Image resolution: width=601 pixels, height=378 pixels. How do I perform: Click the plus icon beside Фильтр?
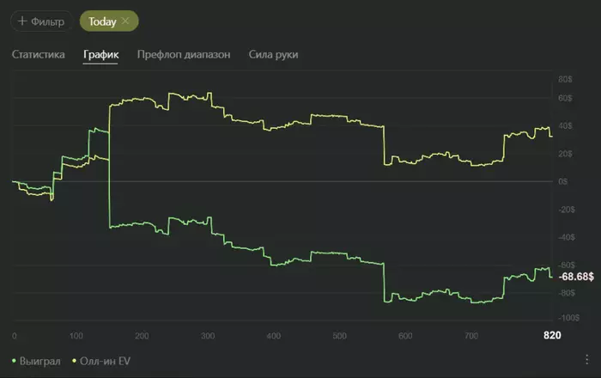tap(22, 21)
